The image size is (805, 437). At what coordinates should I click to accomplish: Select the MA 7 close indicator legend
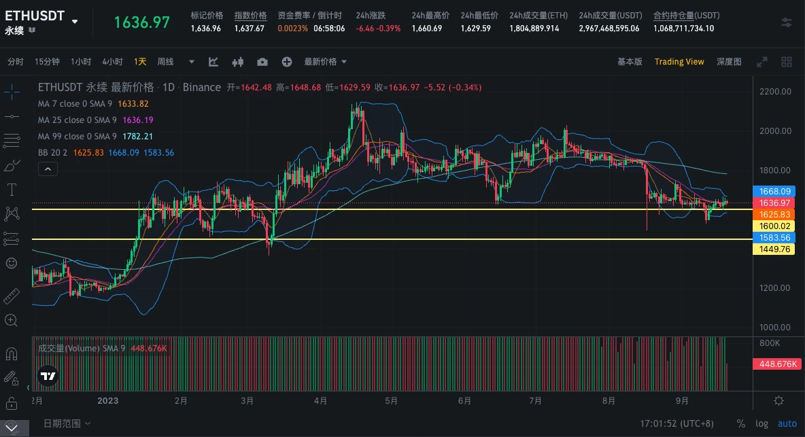93,103
